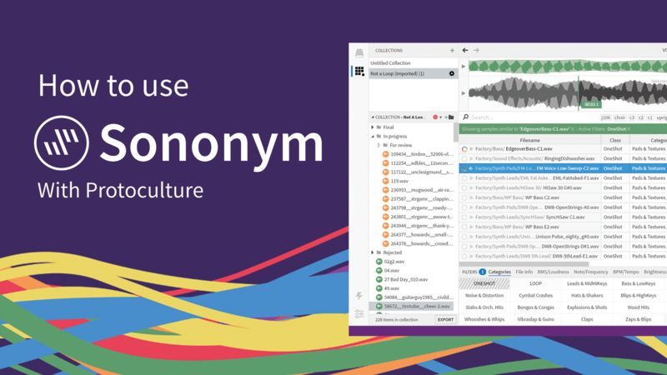
Task: Collapse the In progress folder
Action: (x=373, y=137)
